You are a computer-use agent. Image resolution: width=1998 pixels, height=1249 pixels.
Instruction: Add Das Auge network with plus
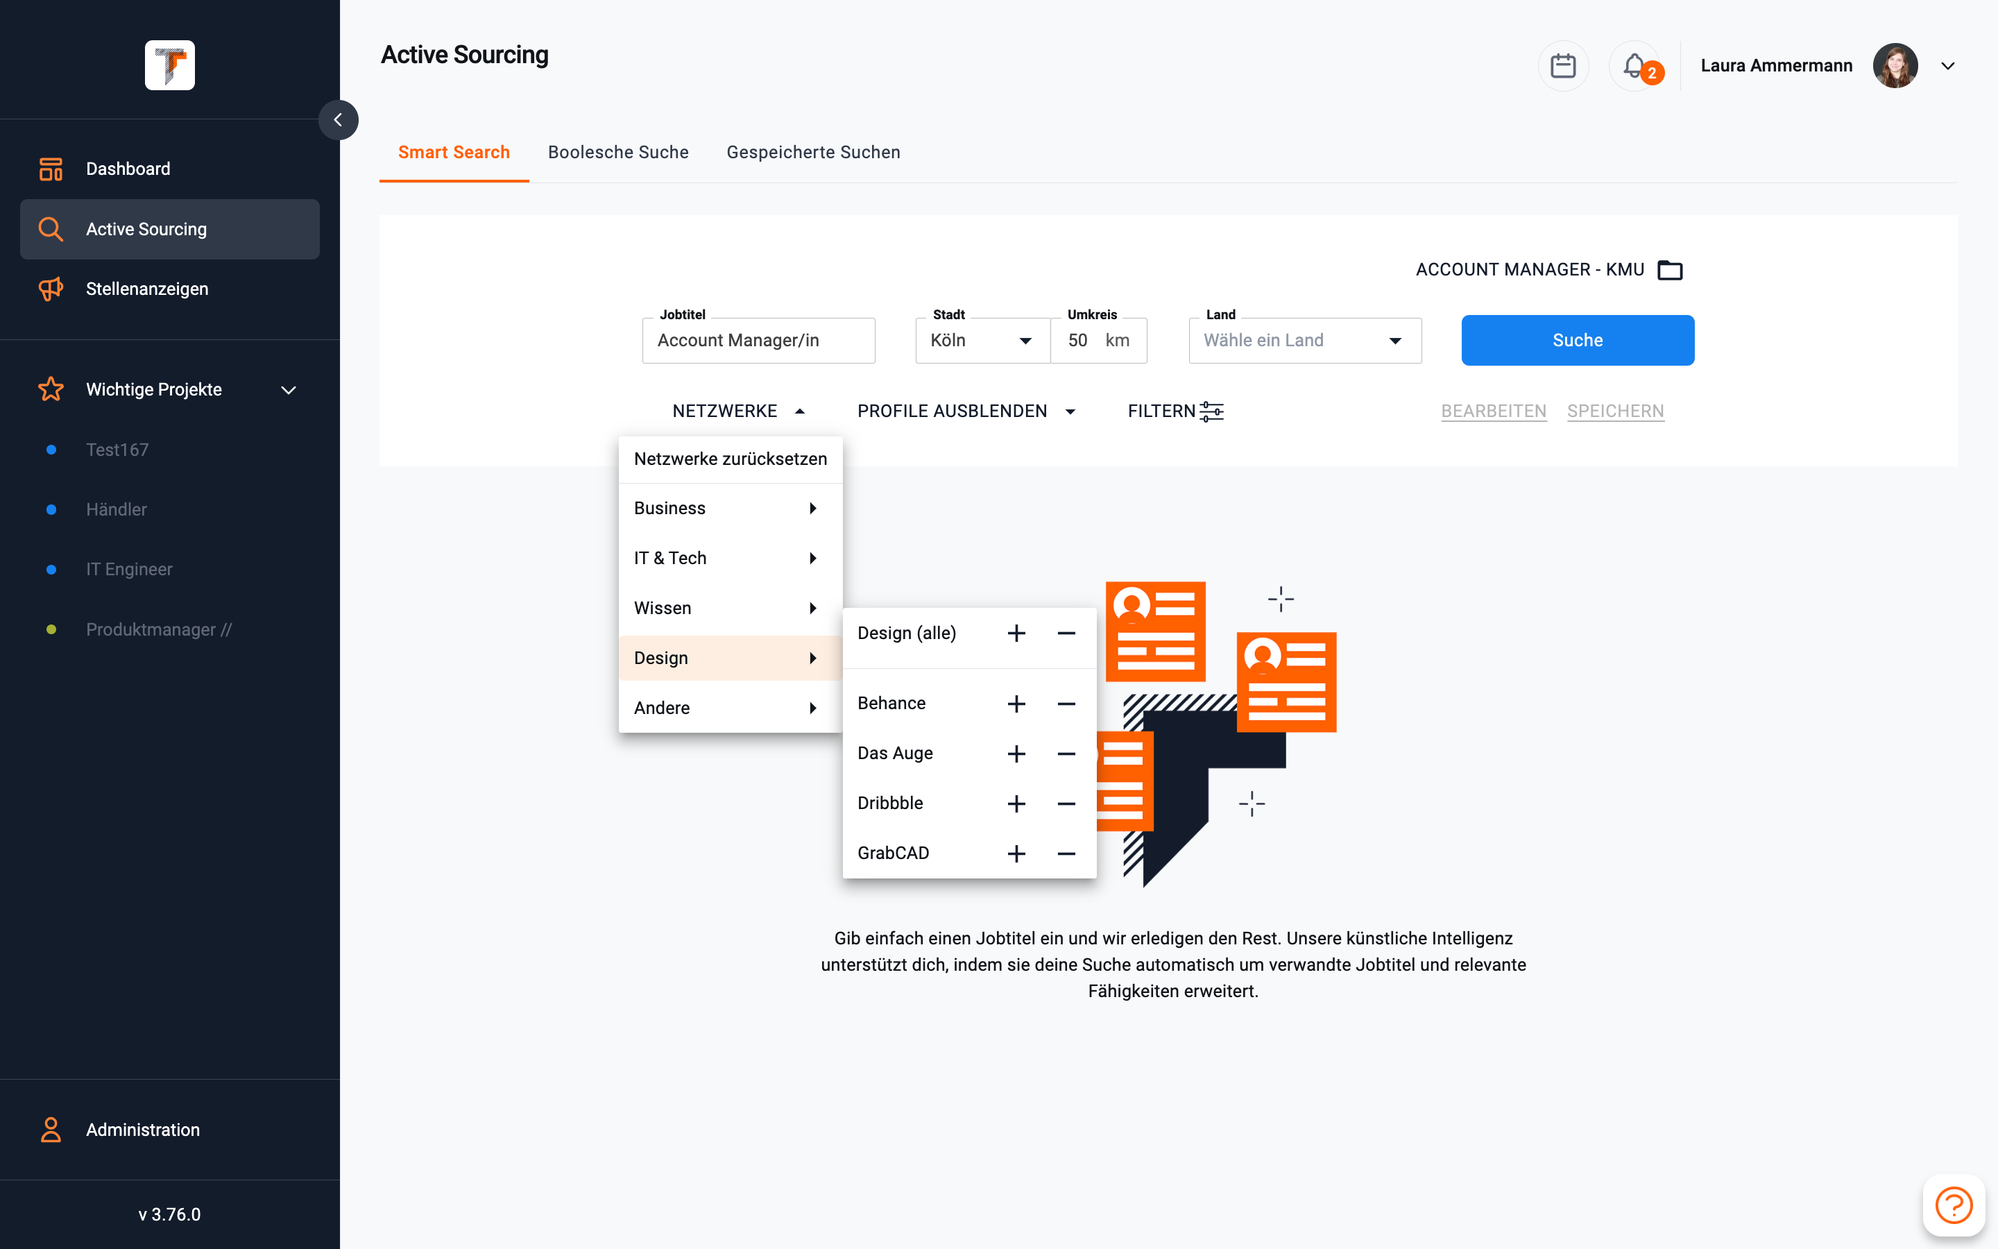(1016, 754)
